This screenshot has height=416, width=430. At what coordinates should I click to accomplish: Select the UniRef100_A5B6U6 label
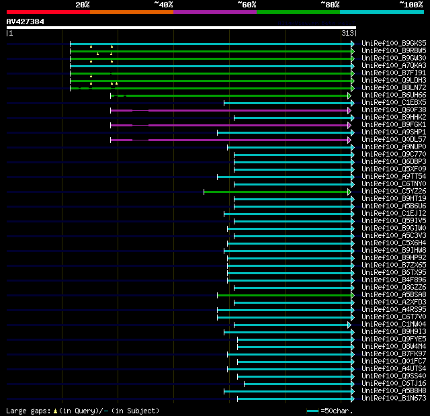(394, 206)
